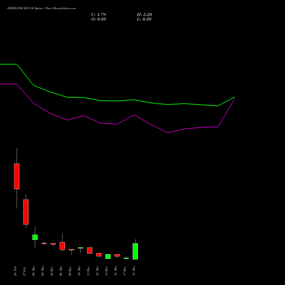
Task: Click the 11 Mar date label
Action: tap(88, 271)
